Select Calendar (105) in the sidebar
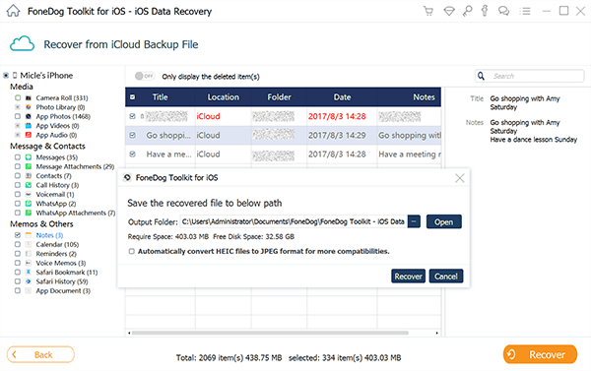 point(57,244)
